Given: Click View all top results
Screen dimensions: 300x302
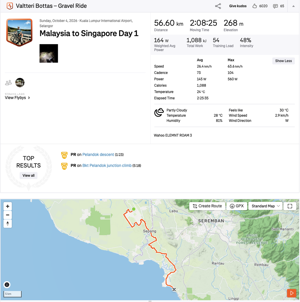Looking at the screenshot, I should (28, 175).
